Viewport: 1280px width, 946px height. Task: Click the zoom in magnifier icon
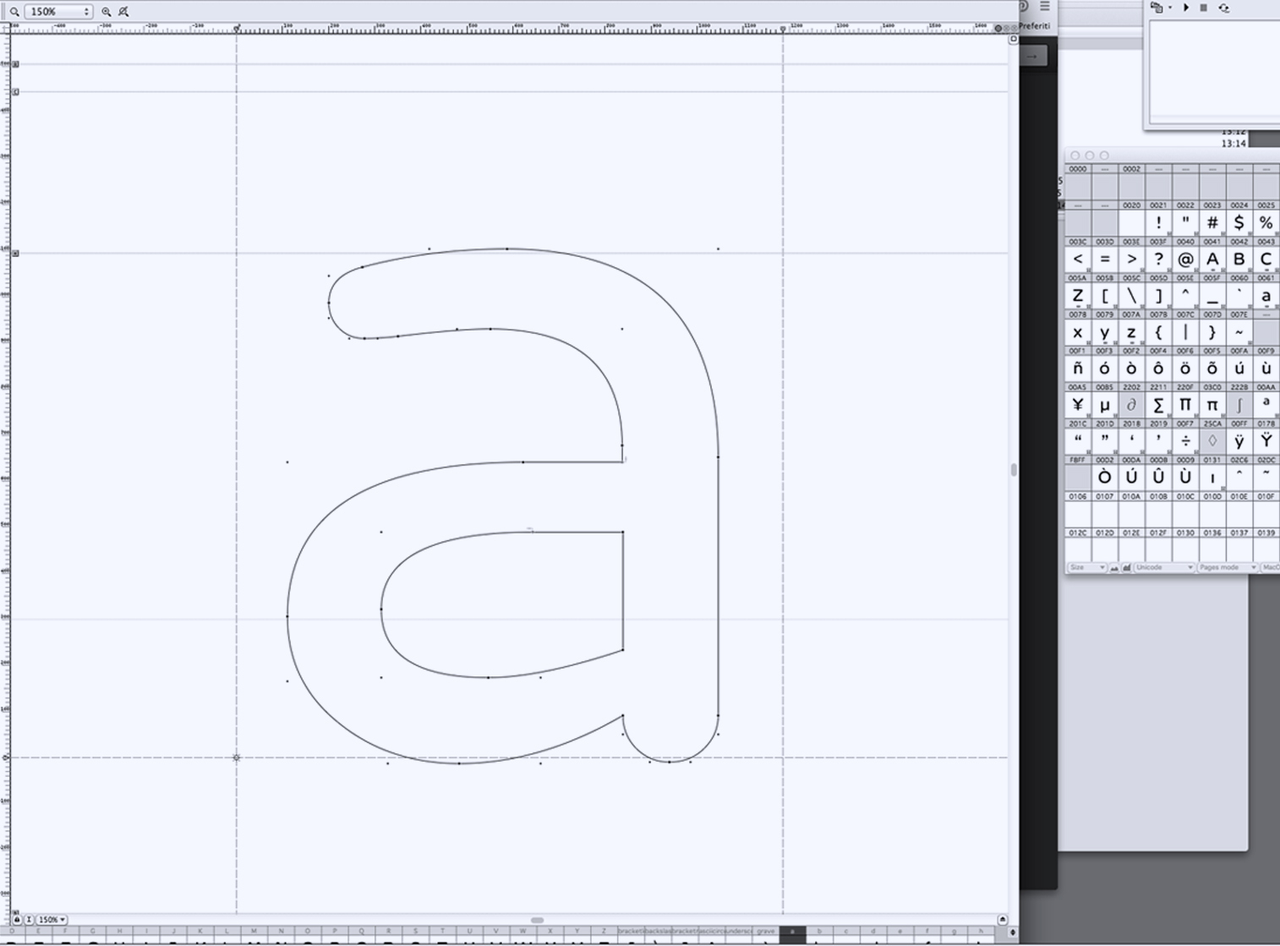107,11
